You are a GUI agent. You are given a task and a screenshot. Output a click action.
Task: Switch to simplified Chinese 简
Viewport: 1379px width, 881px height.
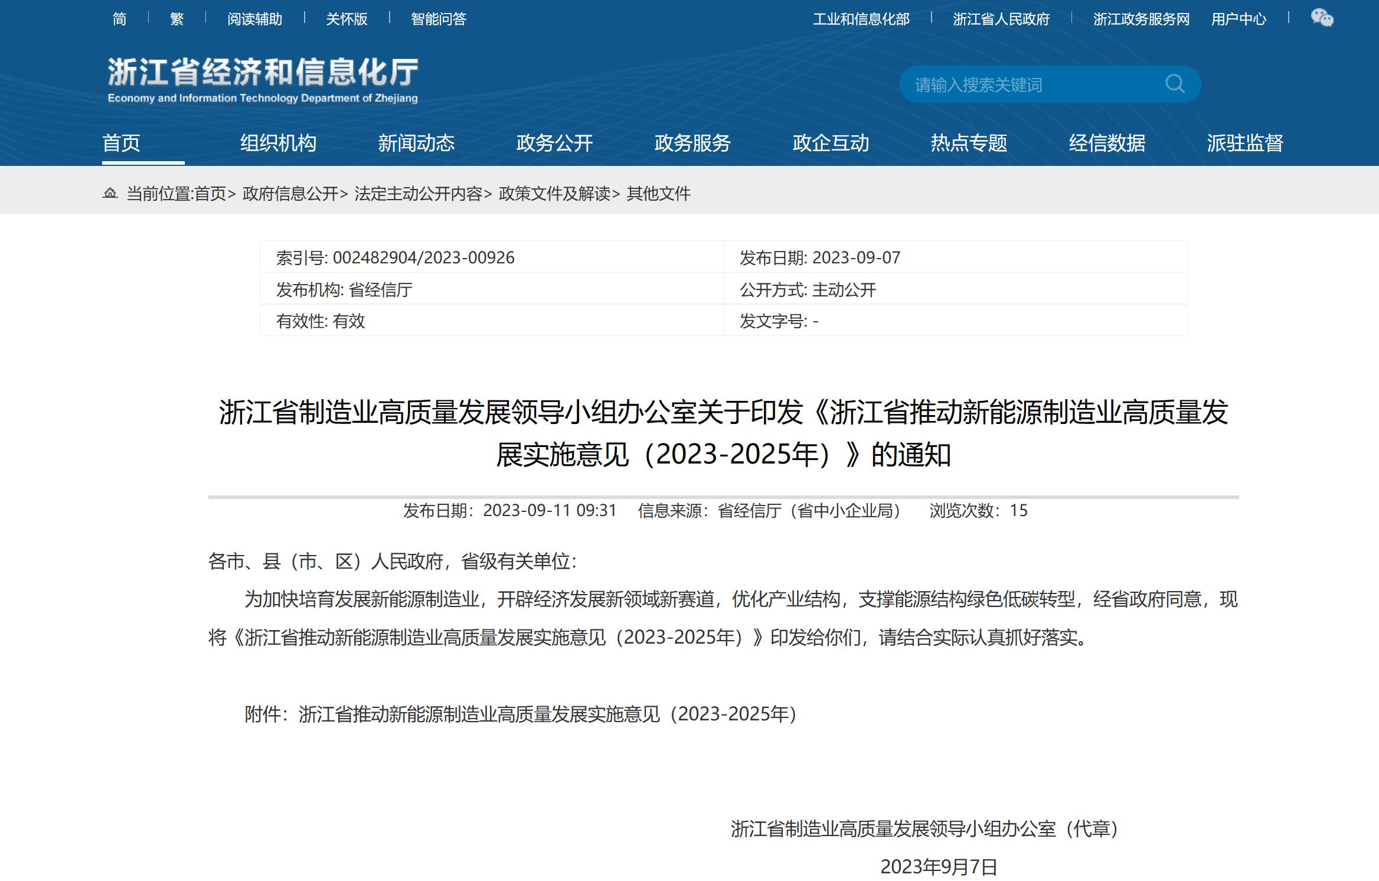(119, 19)
